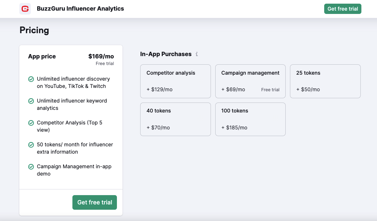Click the BuzzGuru Influencer Analytics title
The height and width of the screenshot is (221, 377).
click(80, 9)
